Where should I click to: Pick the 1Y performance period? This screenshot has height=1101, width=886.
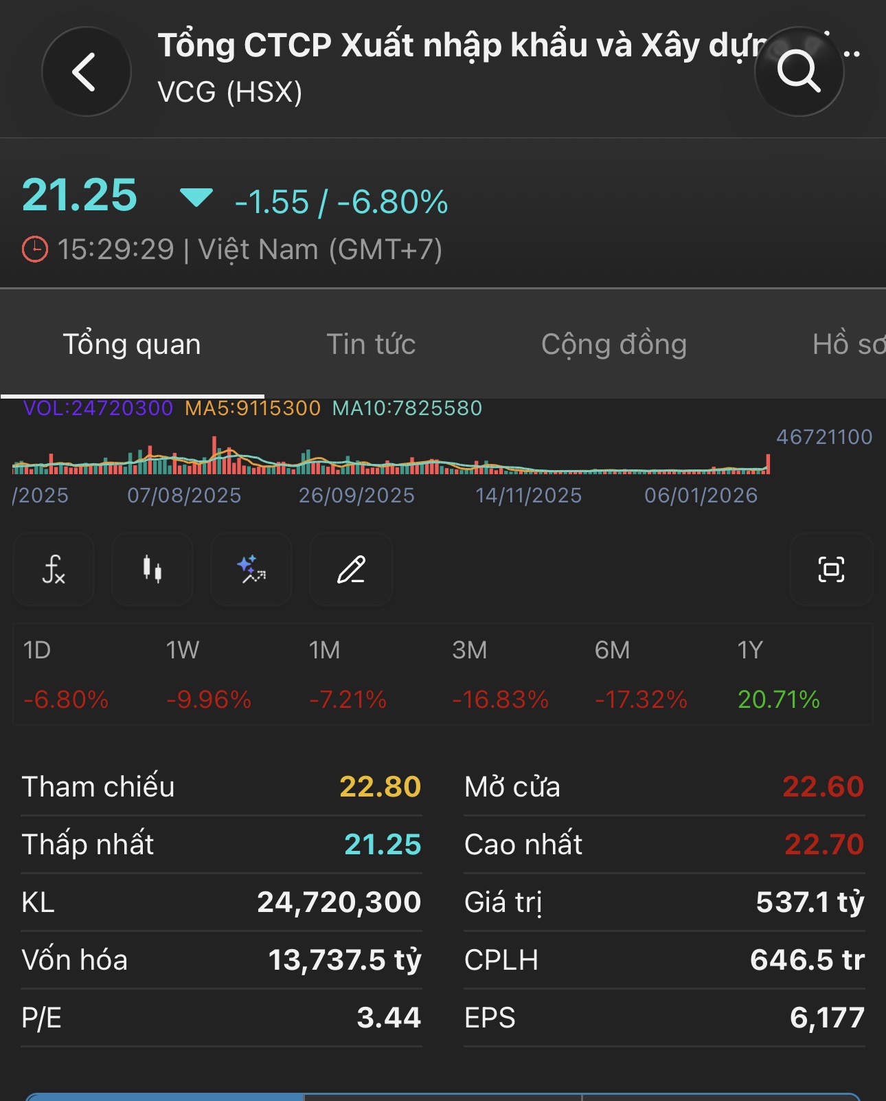778,674
